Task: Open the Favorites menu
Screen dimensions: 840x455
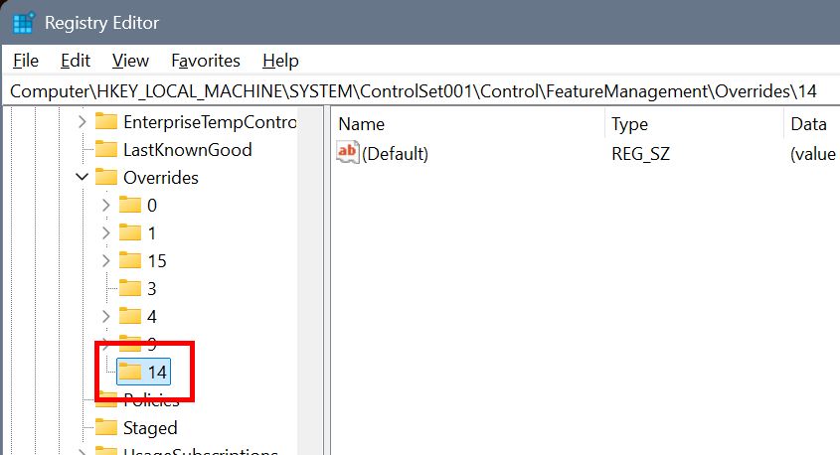Action: coord(205,61)
